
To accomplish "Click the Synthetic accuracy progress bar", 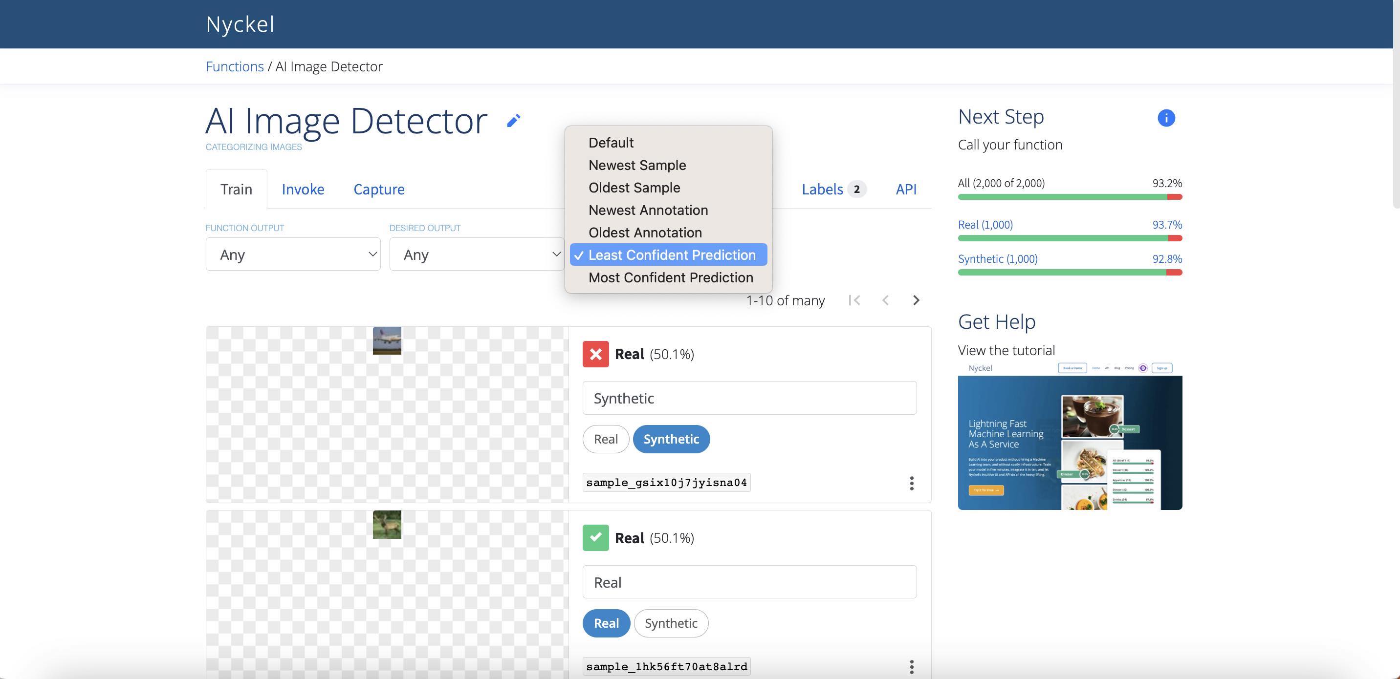I will click(1070, 272).
